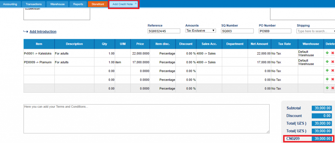Delete the PD0009 Plamurin line
This screenshot has height=143, width=335.
pos(332,62)
